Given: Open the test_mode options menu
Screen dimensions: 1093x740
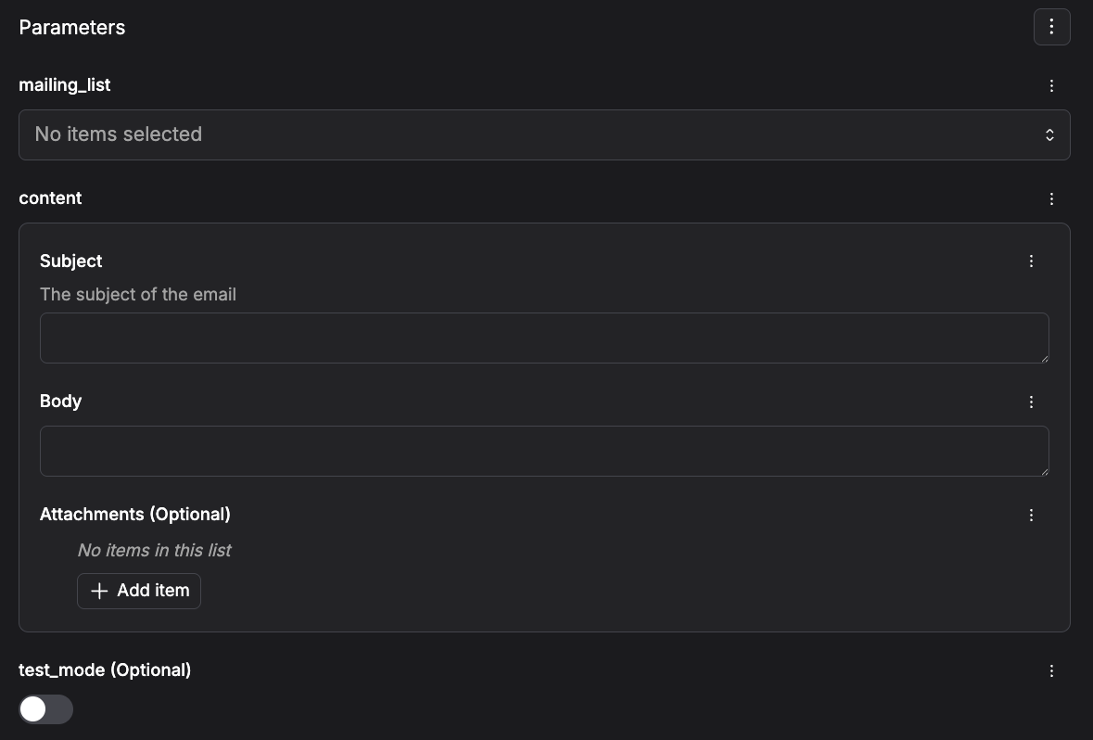Looking at the screenshot, I should (x=1051, y=670).
